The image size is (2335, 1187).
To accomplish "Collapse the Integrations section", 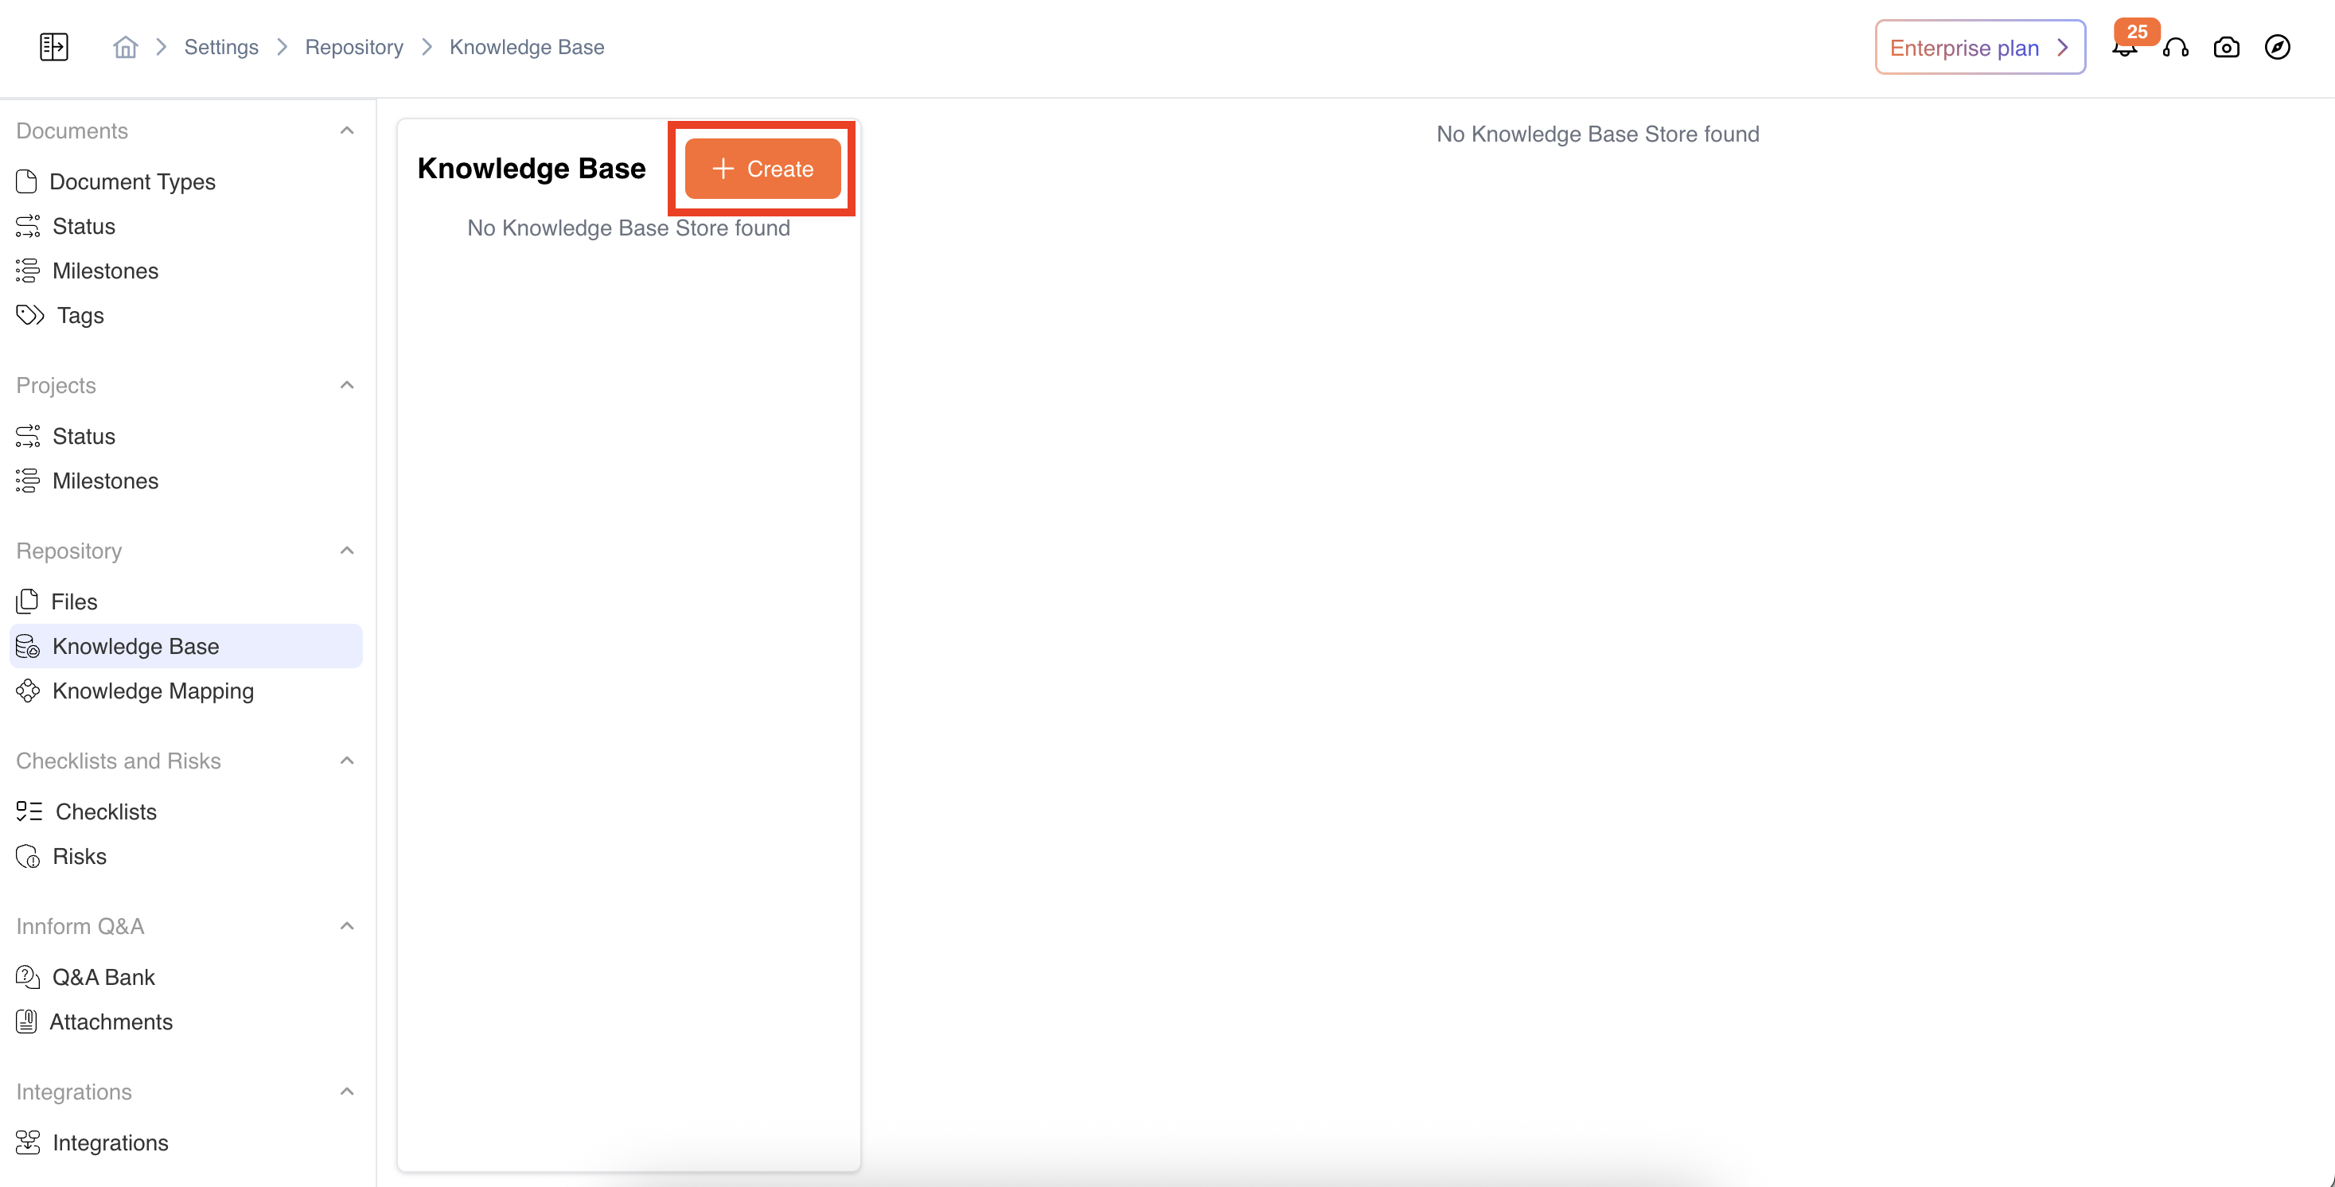I will [346, 1092].
